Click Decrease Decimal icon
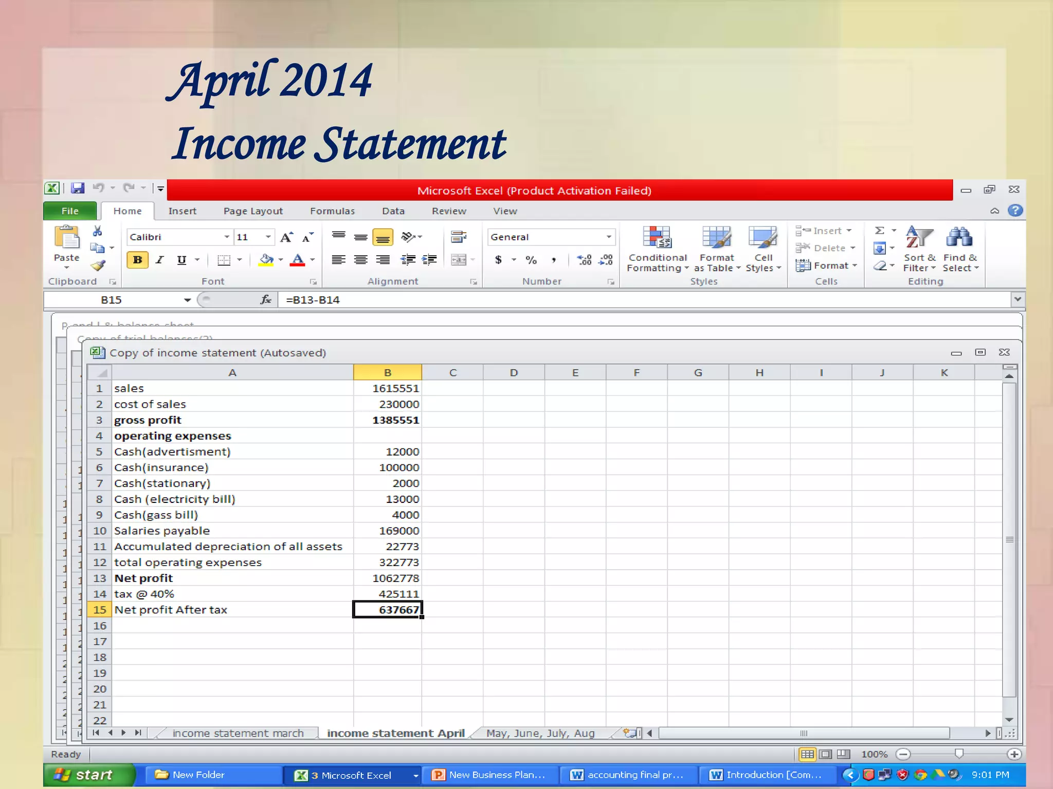Viewport: 1053px width, 789px height. pyautogui.click(x=606, y=260)
